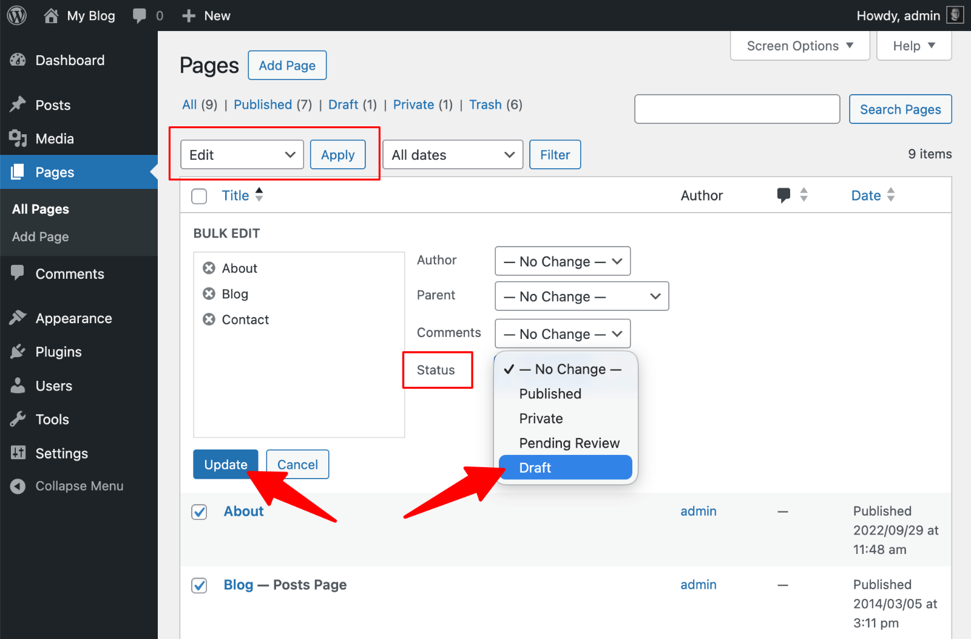
Task: Uncheck the Blog page checkbox
Action: 199,585
